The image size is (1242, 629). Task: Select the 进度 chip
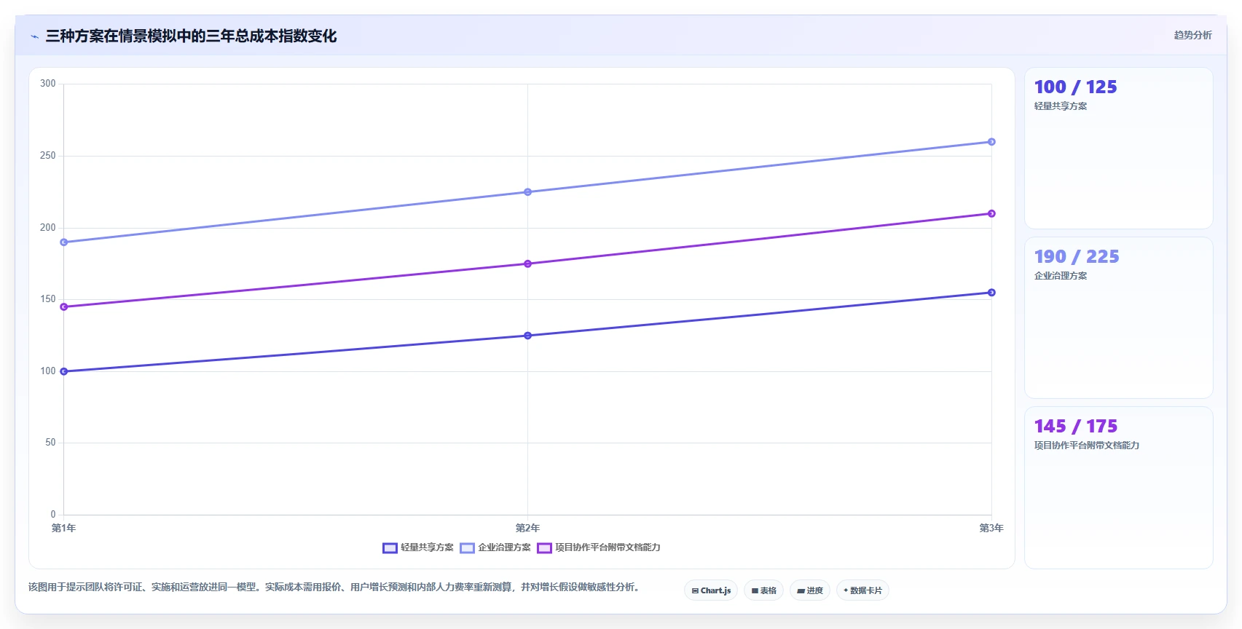(x=810, y=590)
